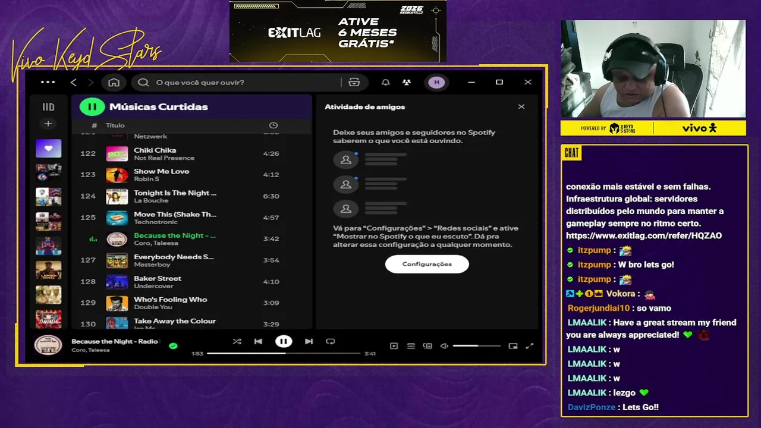Click username 'Vokora' in chat
Viewport: 761px width, 428px height.
(621, 294)
